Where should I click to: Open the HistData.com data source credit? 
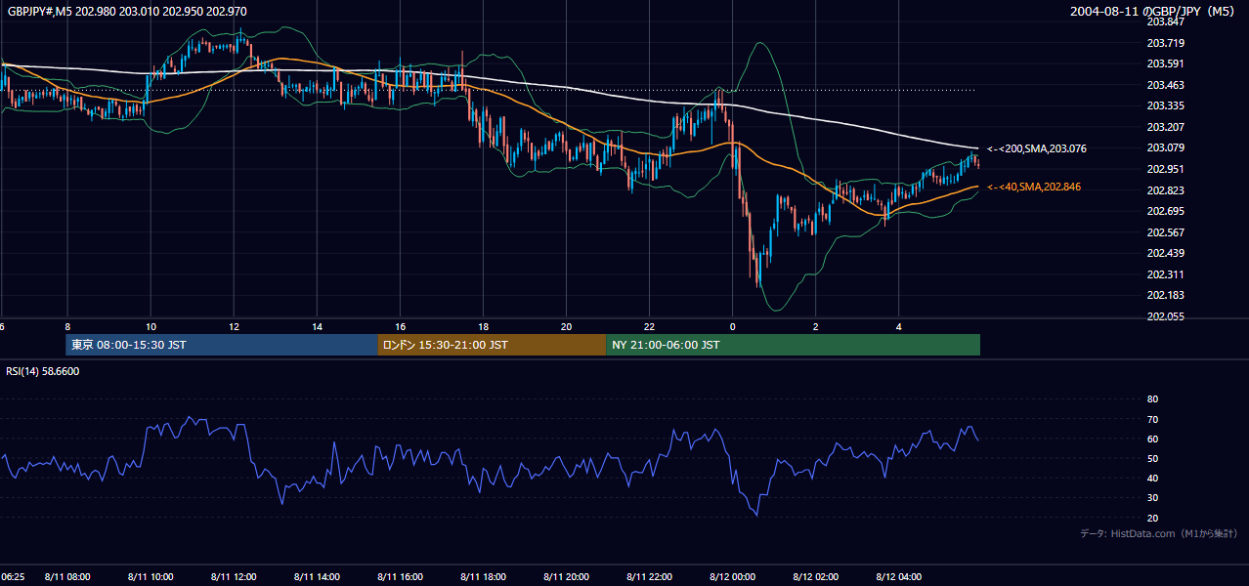[x=1158, y=533]
